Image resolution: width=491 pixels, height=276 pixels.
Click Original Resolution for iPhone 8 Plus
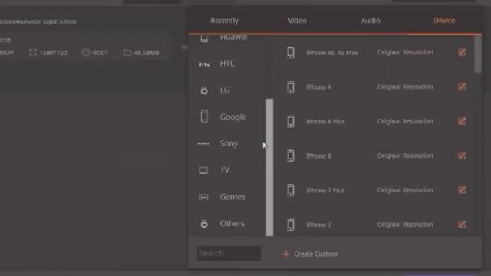pyautogui.click(x=405, y=121)
